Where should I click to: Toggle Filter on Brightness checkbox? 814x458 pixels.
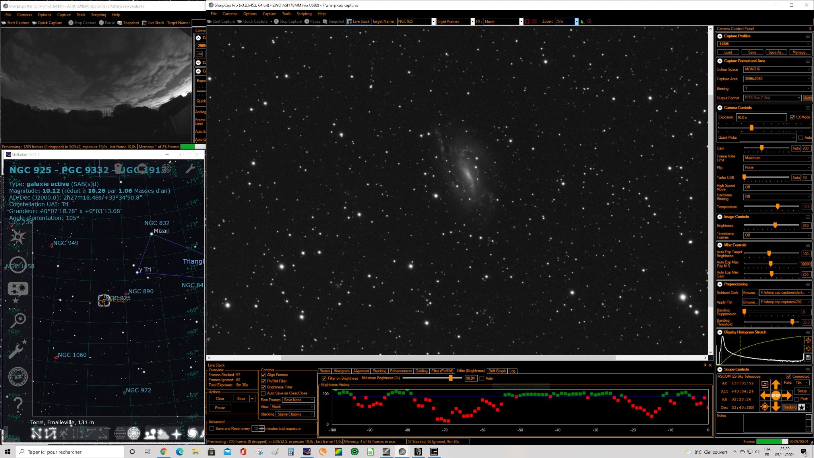pos(324,378)
